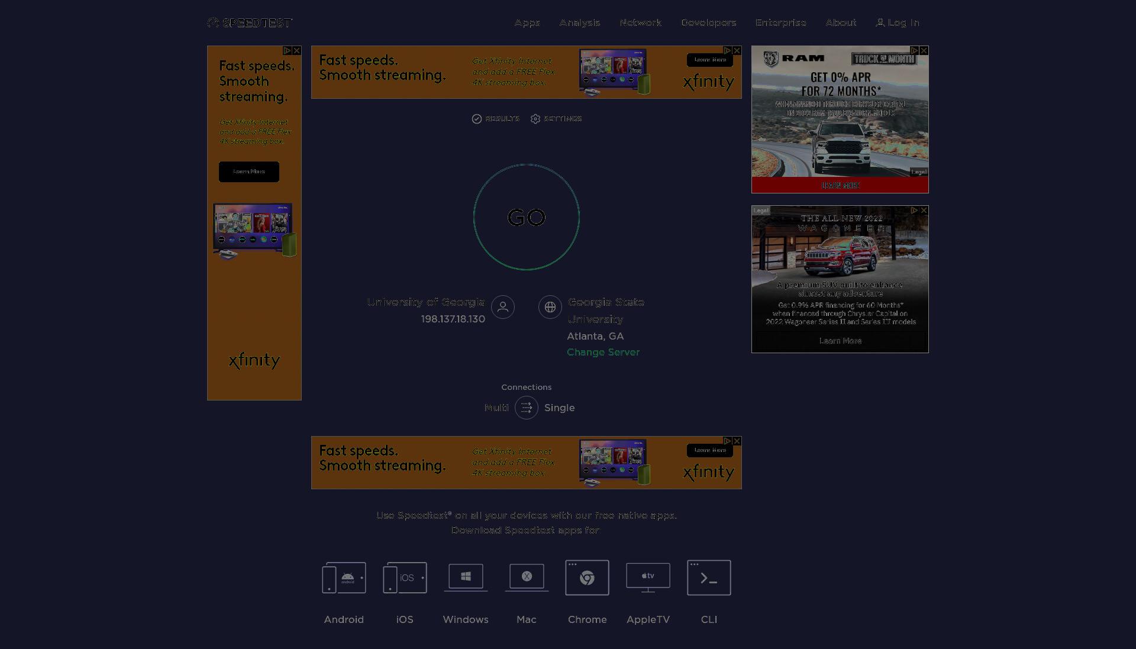
Task: Click the CLI text label
Action: point(709,619)
